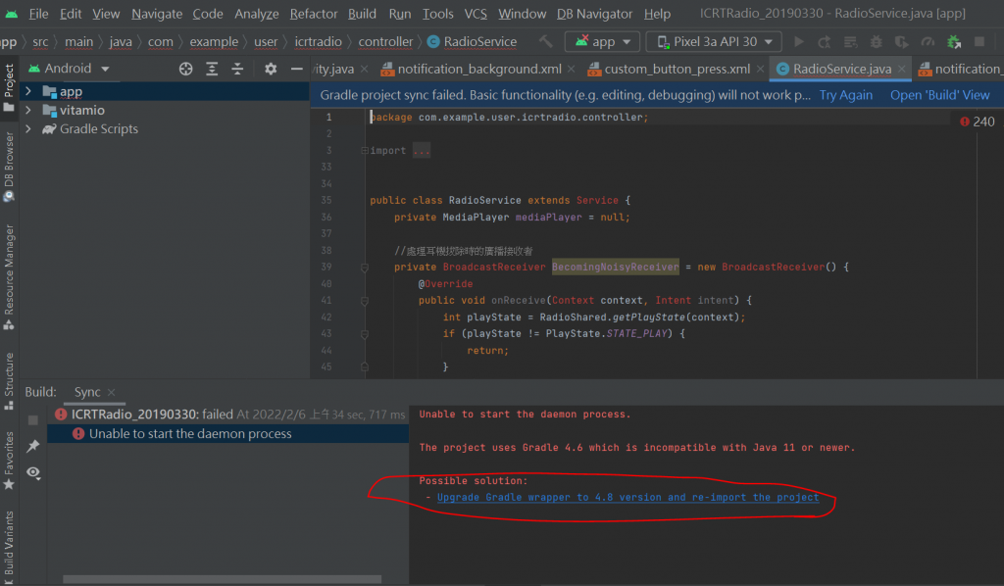Click the Analyze menu

(256, 14)
